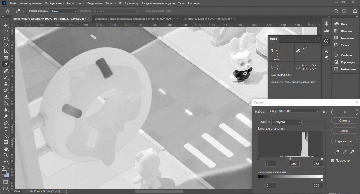Open the Character panel icon
The width and height of the screenshot is (360, 194).
[326, 51]
